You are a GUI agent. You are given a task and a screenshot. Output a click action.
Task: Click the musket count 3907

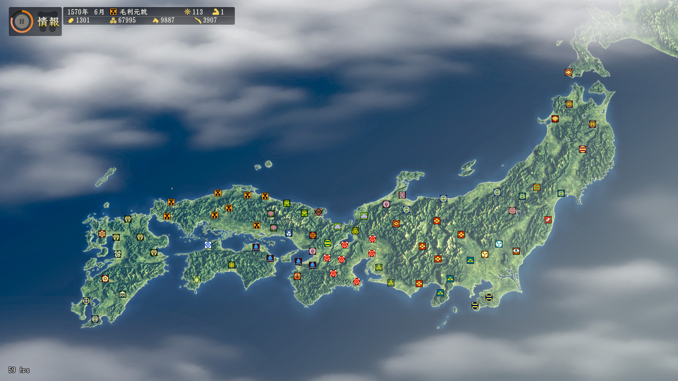pos(210,20)
